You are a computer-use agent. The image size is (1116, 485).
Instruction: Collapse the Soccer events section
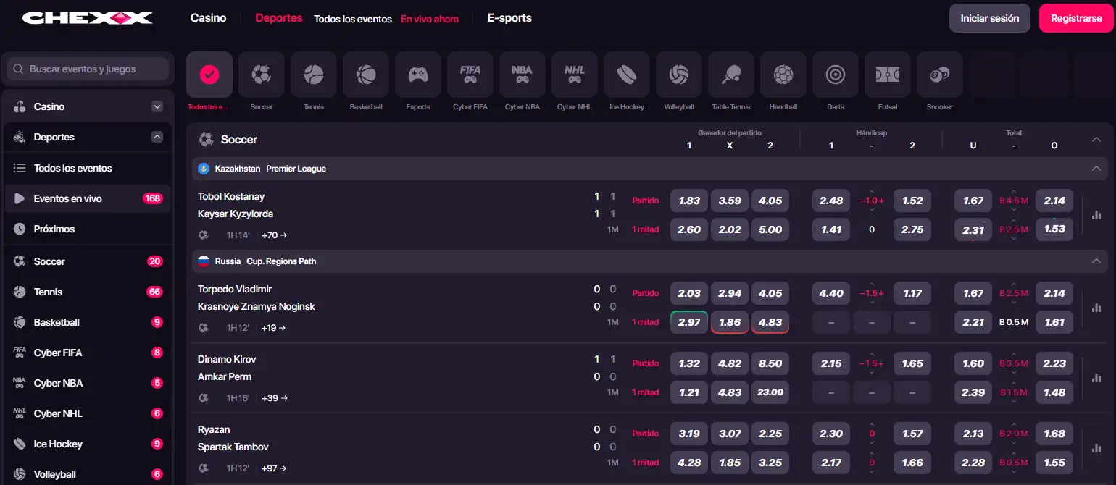point(1096,140)
